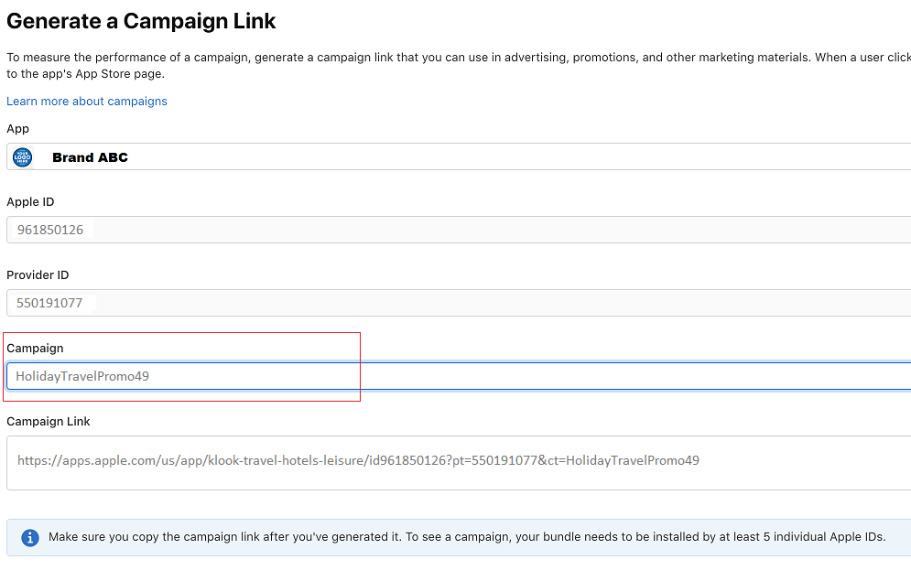Focus the Apple ID field showing 961850126
This screenshot has width=911, height=581.
(459, 230)
